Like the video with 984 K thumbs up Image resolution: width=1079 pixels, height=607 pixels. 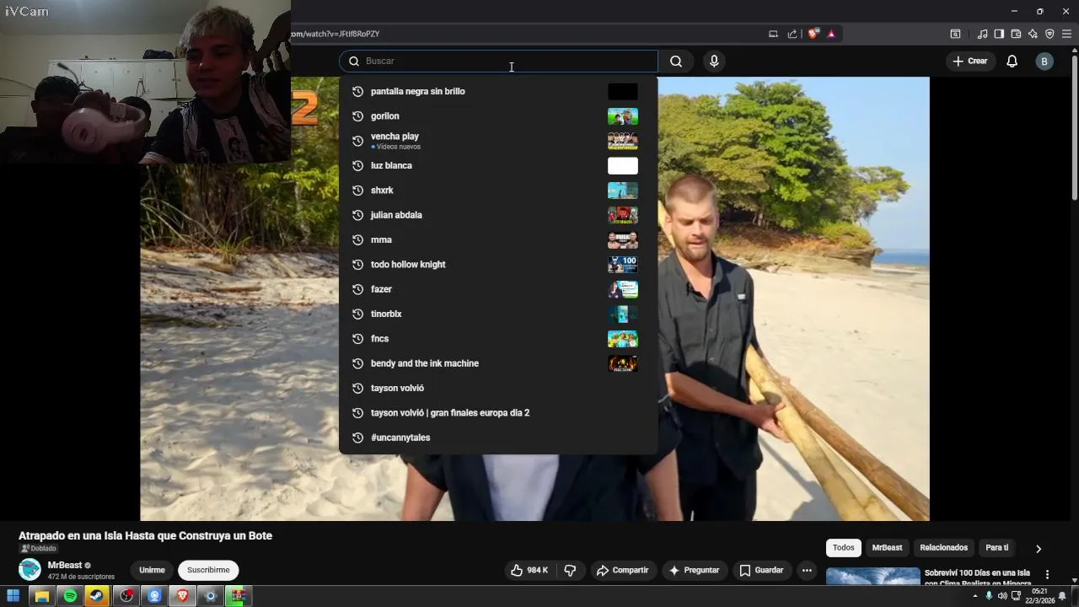click(x=529, y=570)
